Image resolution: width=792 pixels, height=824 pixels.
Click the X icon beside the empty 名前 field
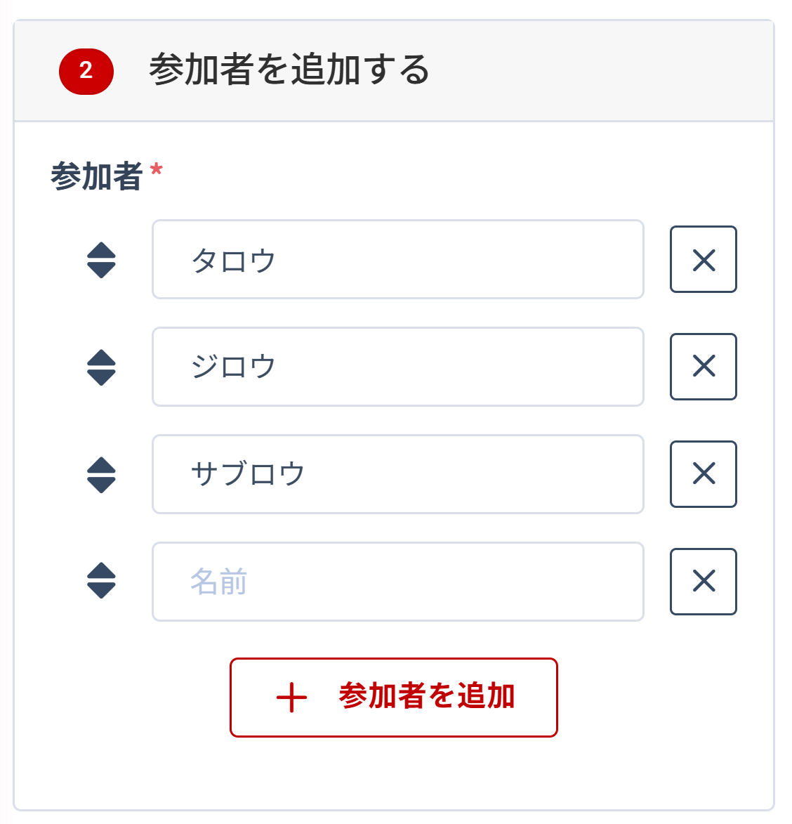703,582
